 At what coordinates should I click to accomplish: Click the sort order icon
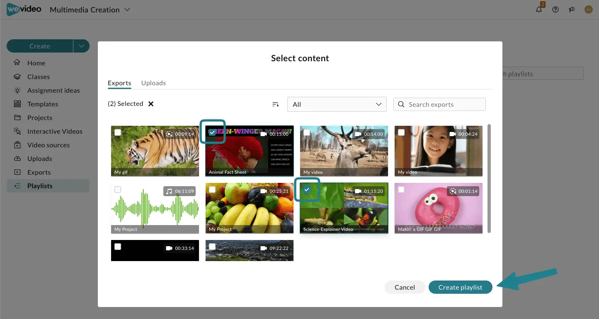pyautogui.click(x=276, y=104)
